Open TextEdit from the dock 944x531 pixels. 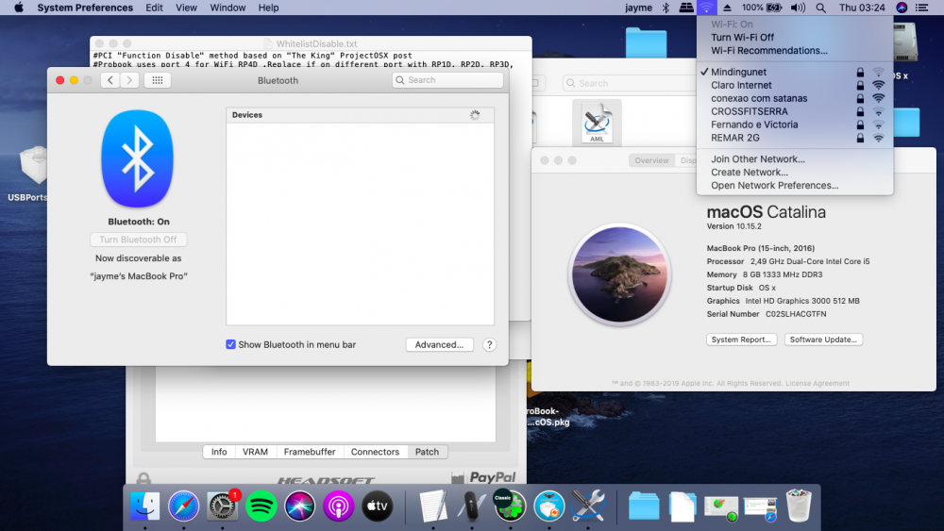(433, 506)
